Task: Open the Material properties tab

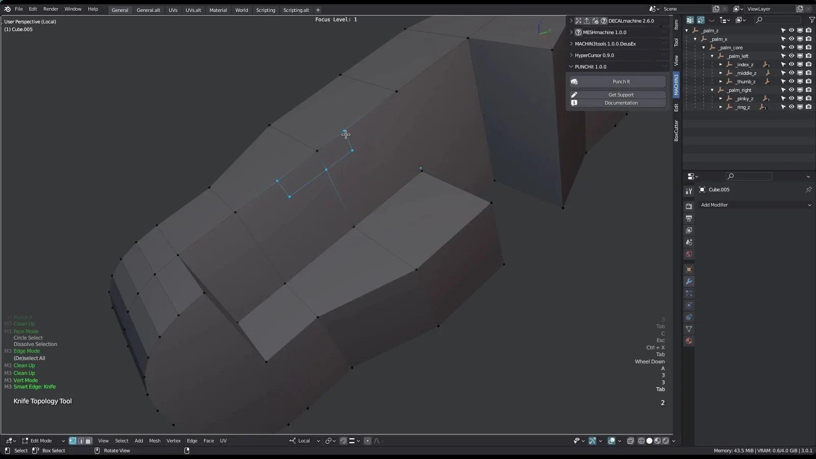Action: click(x=689, y=341)
